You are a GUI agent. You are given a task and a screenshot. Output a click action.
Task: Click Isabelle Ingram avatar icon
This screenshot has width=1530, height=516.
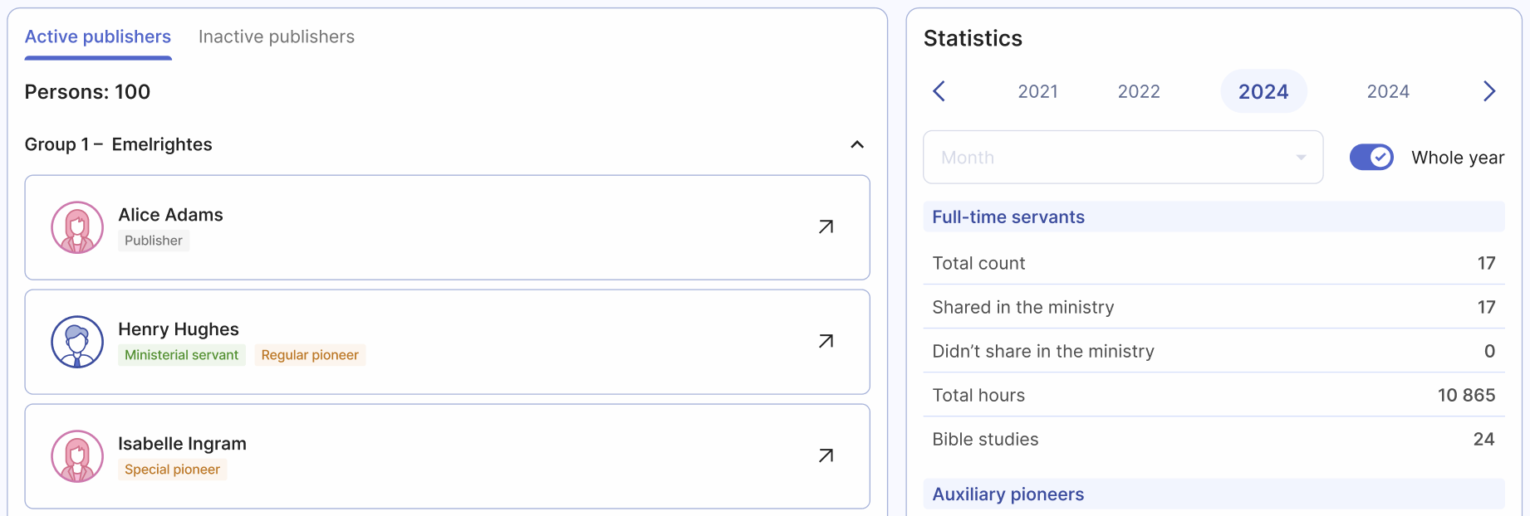[77, 456]
